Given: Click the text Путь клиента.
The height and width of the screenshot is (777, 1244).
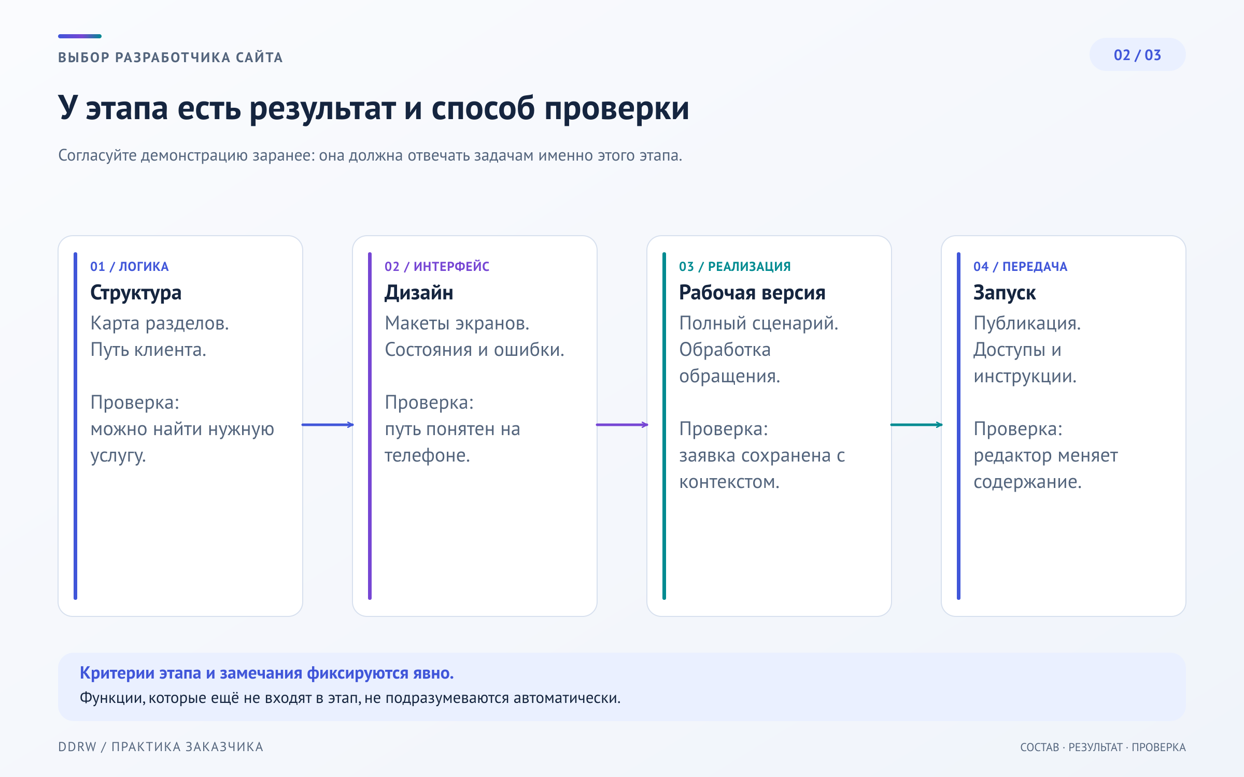Looking at the screenshot, I should pyautogui.click(x=148, y=350).
